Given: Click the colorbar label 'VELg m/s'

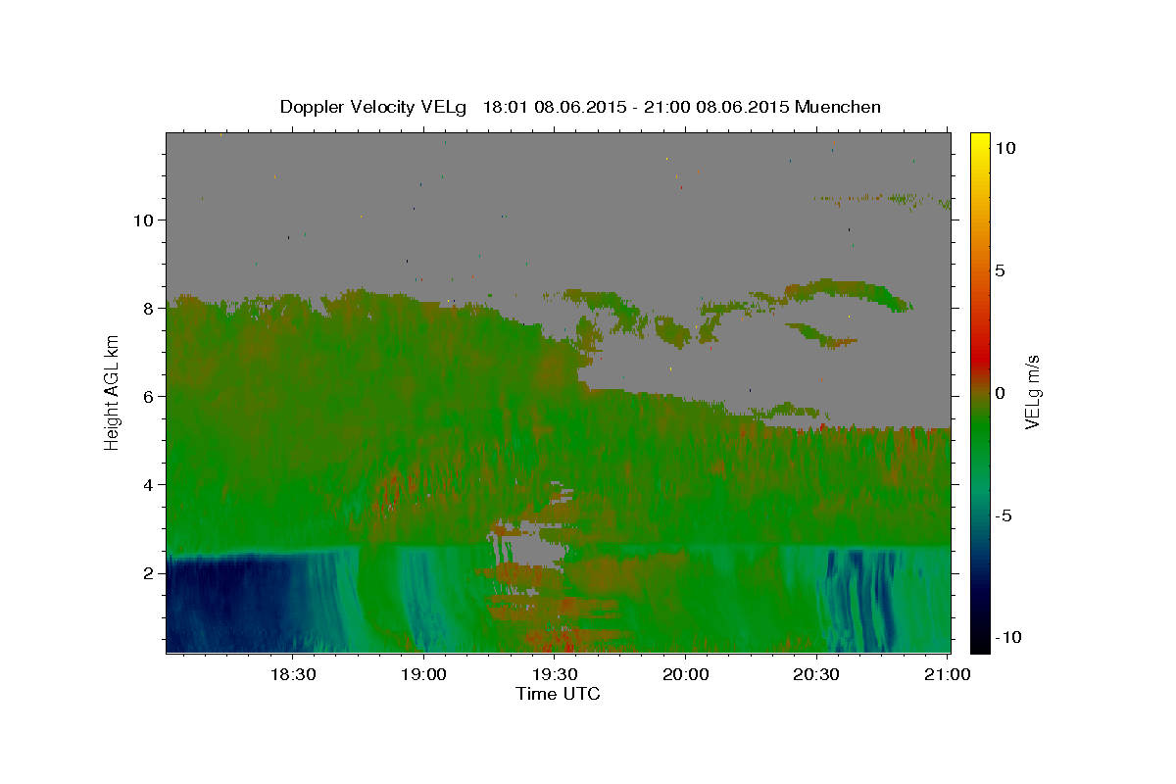Looking at the screenshot, I should click(x=1032, y=392).
